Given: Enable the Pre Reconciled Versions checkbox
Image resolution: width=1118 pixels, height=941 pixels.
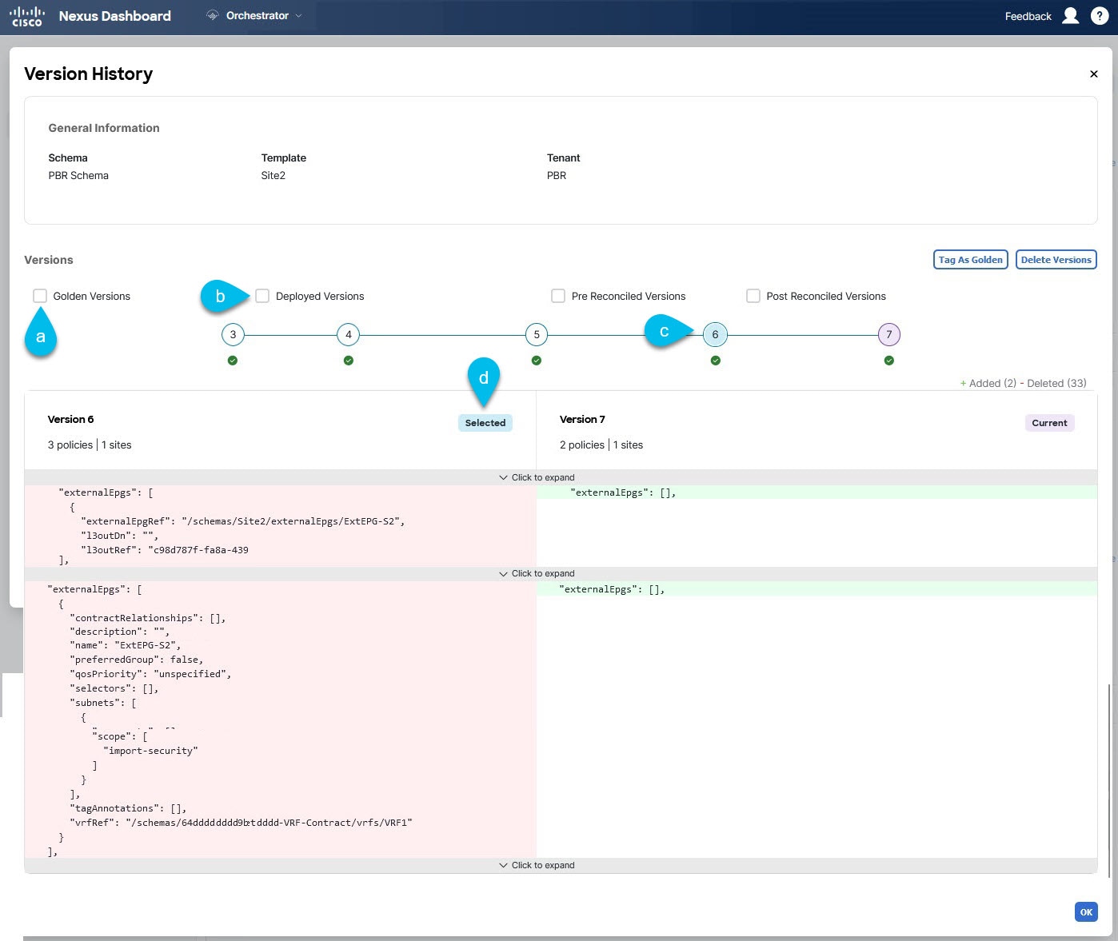Looking at the screenshot, I should [x=558, y=296].
